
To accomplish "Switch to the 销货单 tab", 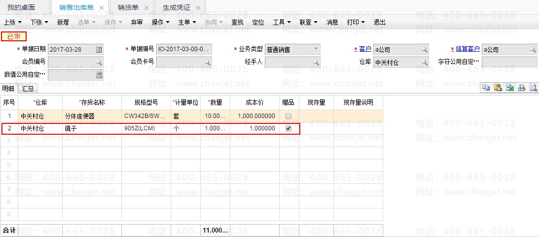I will [x=128, y=8].
